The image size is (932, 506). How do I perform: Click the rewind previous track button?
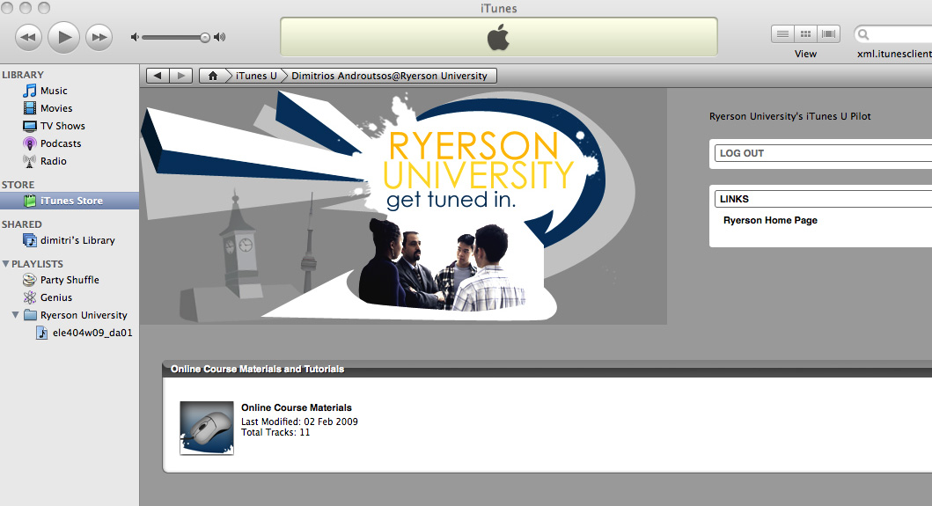[x=28, y=38]
